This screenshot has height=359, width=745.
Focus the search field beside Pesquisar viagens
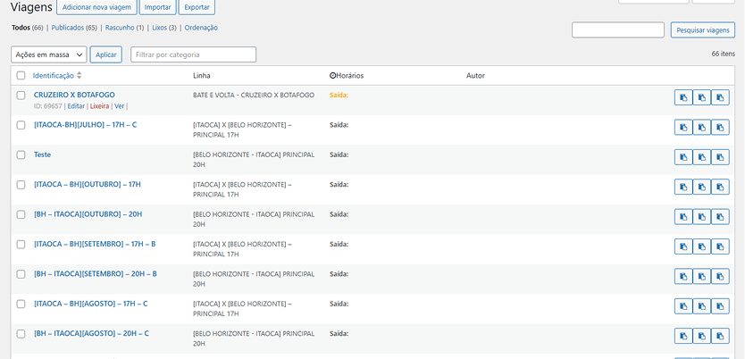click(617, 30)
